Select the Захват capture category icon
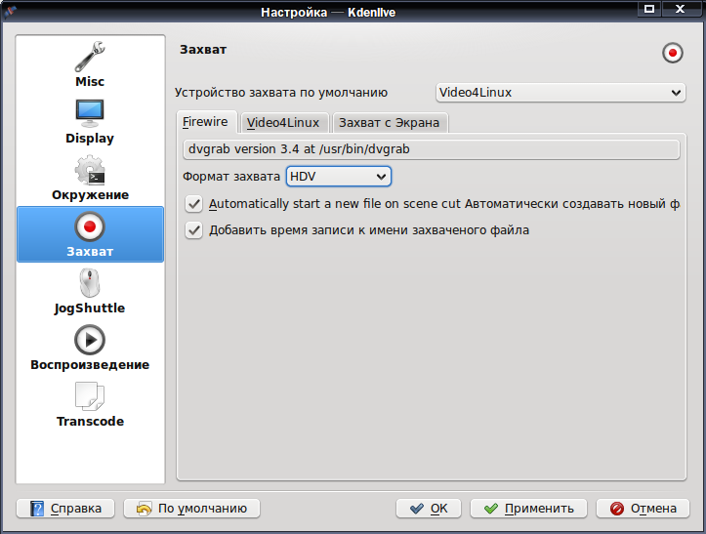Viewport: 706px width, 534px height. point(90,226)
